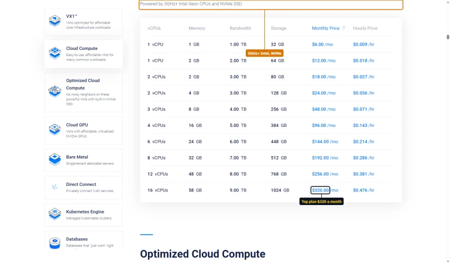
Task: Click the 3 vCPUs cell
Action: (x=156, y=109)
